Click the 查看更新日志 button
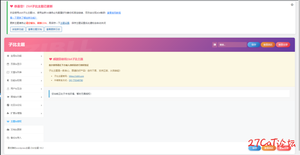This screenshot has width=300, height=155. pos(53,29)
